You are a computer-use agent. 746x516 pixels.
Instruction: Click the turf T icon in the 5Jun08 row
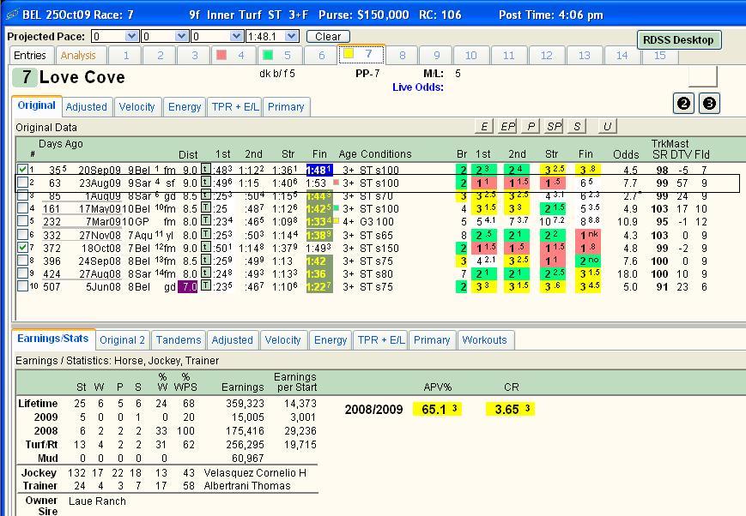[x=205, y=285]
